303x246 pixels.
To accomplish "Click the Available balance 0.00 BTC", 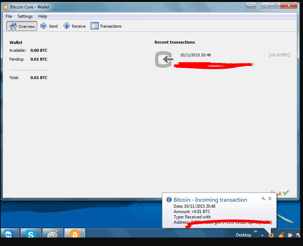I will pyautogui.click(x=39, y=50).
